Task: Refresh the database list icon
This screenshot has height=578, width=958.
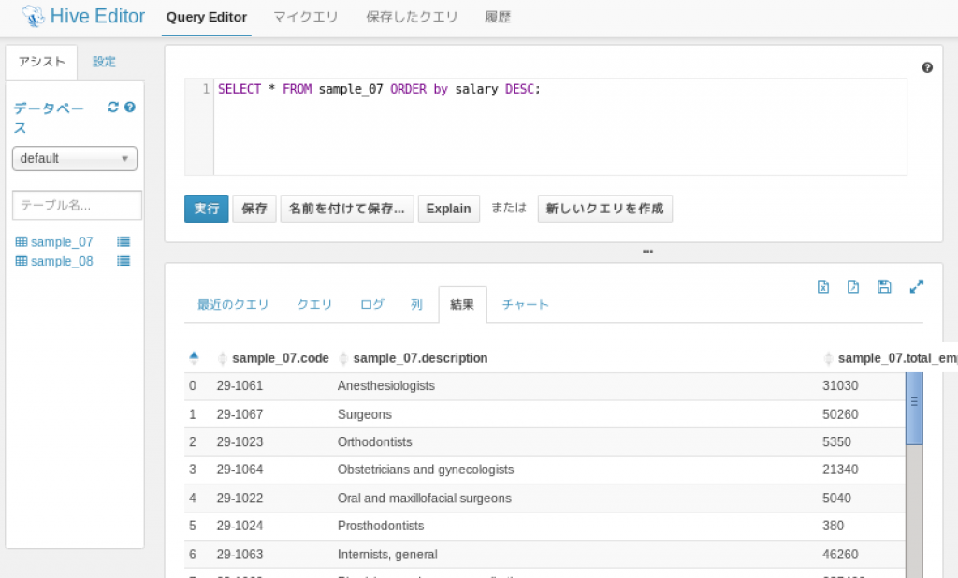Action: (113, 107)
